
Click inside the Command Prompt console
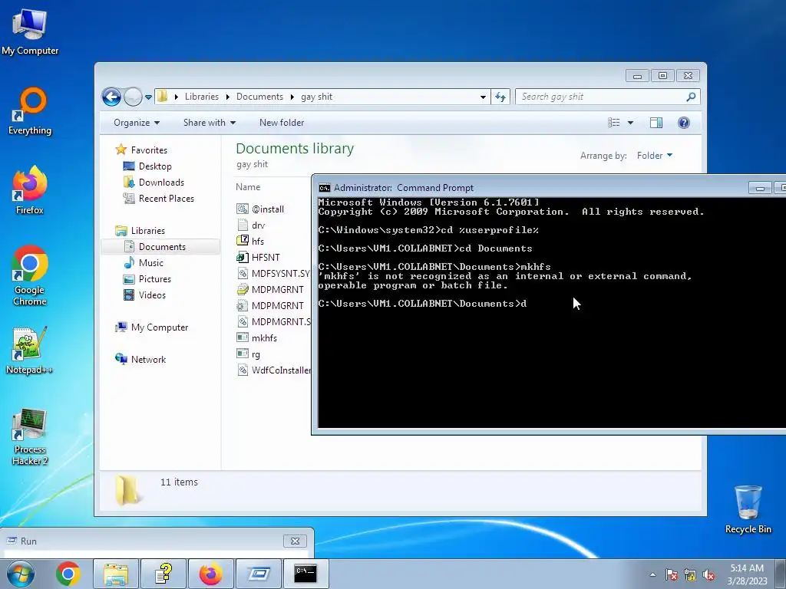click(551, 313)
